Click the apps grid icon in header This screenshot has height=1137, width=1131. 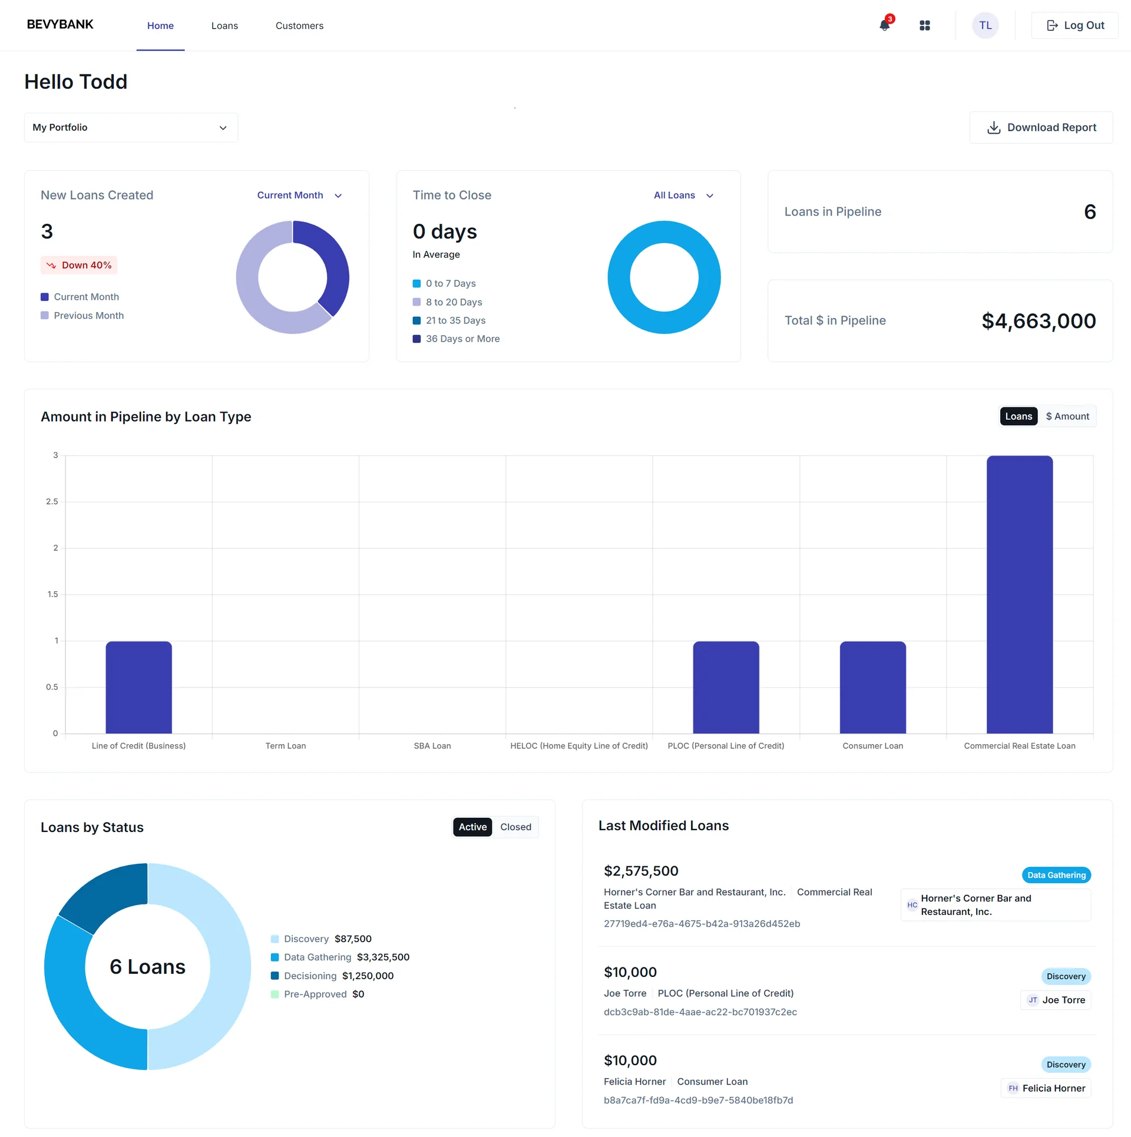(x=924, y=25)
